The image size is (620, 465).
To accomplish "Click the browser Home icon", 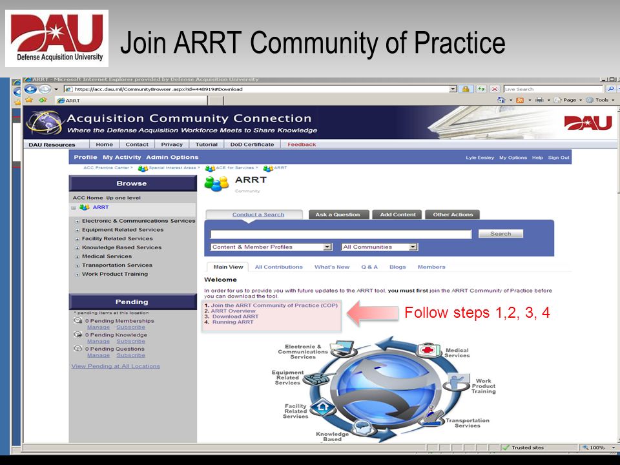I will tap(501, 100).
